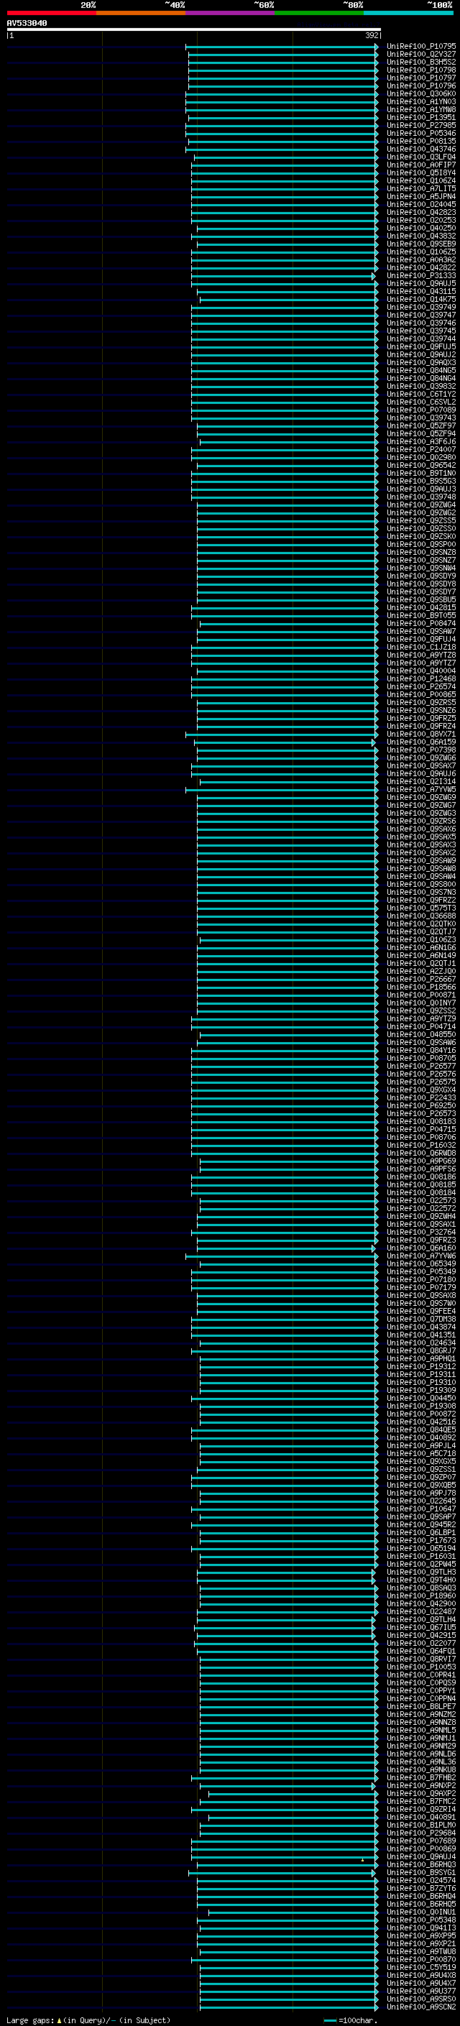Click hit label UniRef100_Q3LFQ4
This screenshot has height=2026, width=460.
[421, 157]
